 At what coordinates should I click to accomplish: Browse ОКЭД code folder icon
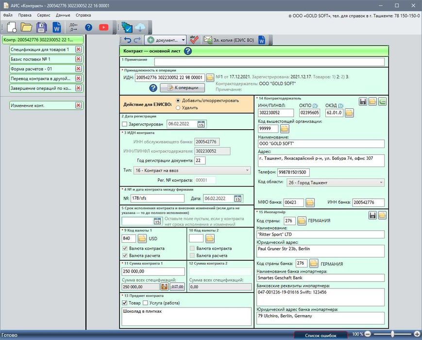click(349, 113)
